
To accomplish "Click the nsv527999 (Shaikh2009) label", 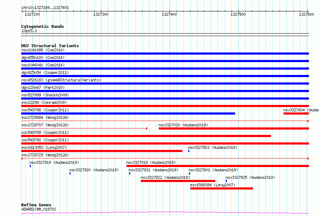I will pyautogui.click(x=45, y=95).
